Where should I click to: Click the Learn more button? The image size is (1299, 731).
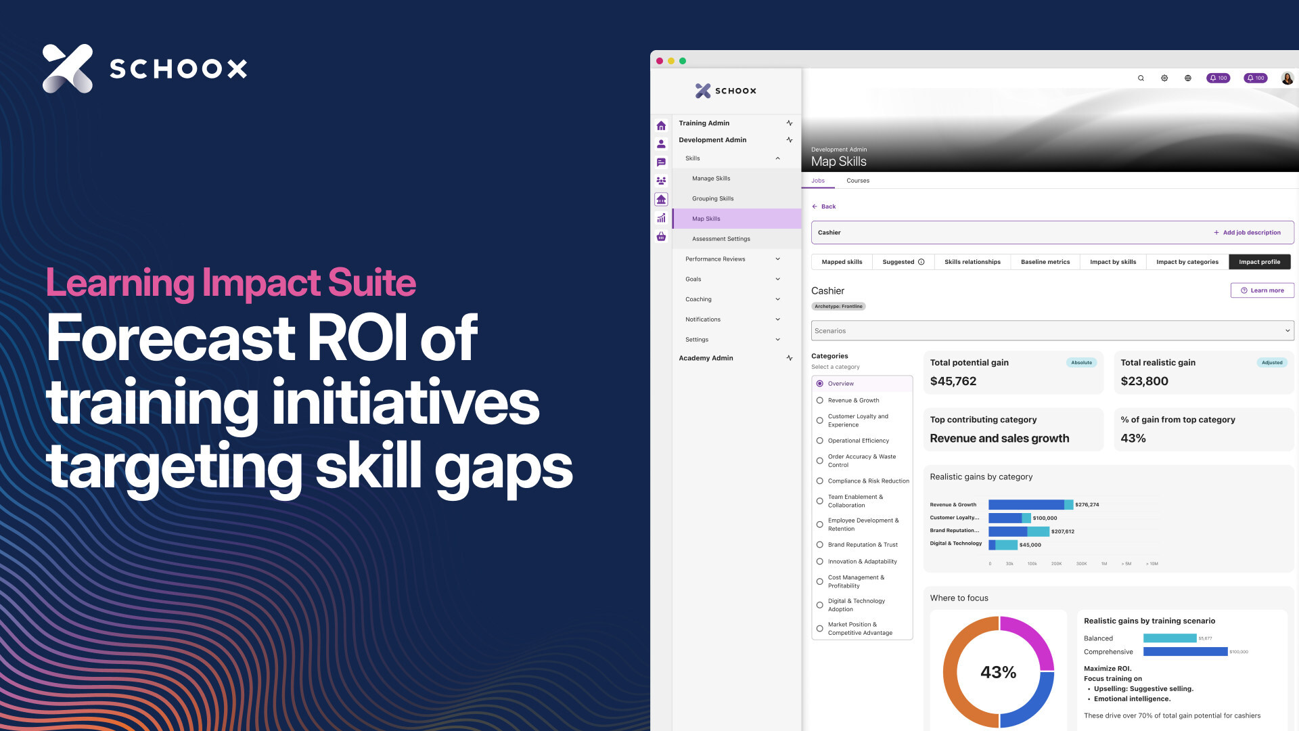pos(1262,290)
